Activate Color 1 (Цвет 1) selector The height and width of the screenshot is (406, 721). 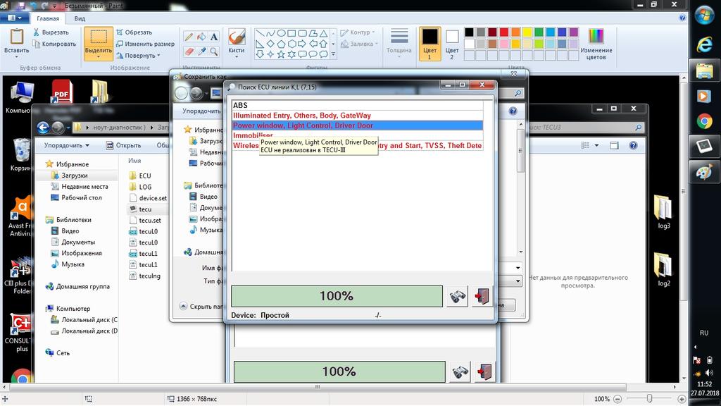pyautogui.click(x=430, y=42)
